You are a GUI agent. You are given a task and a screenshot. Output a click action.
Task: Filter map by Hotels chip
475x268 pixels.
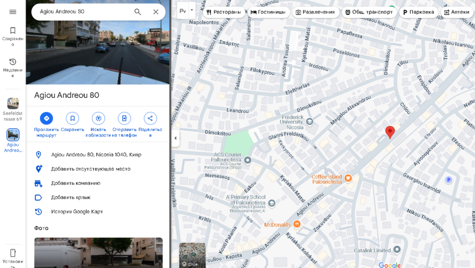click(268, 12)
